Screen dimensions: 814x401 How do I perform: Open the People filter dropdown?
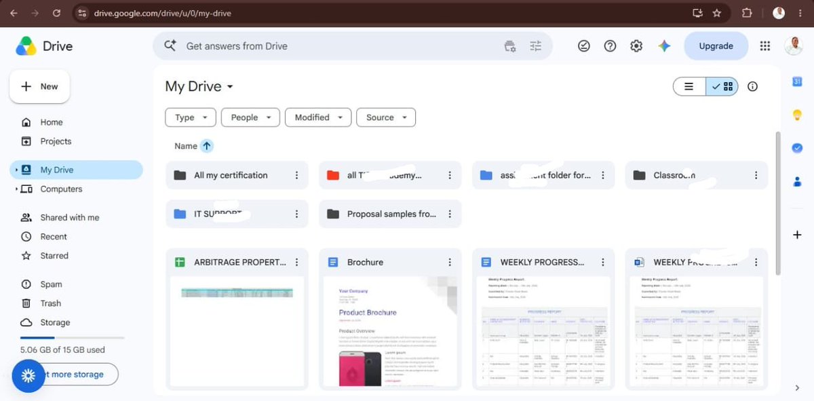[x=250, y=117]
